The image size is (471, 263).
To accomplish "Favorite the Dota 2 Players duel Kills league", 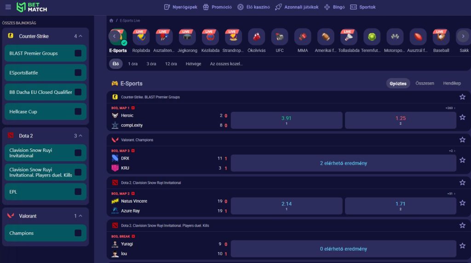I will [x=462, y=225].
